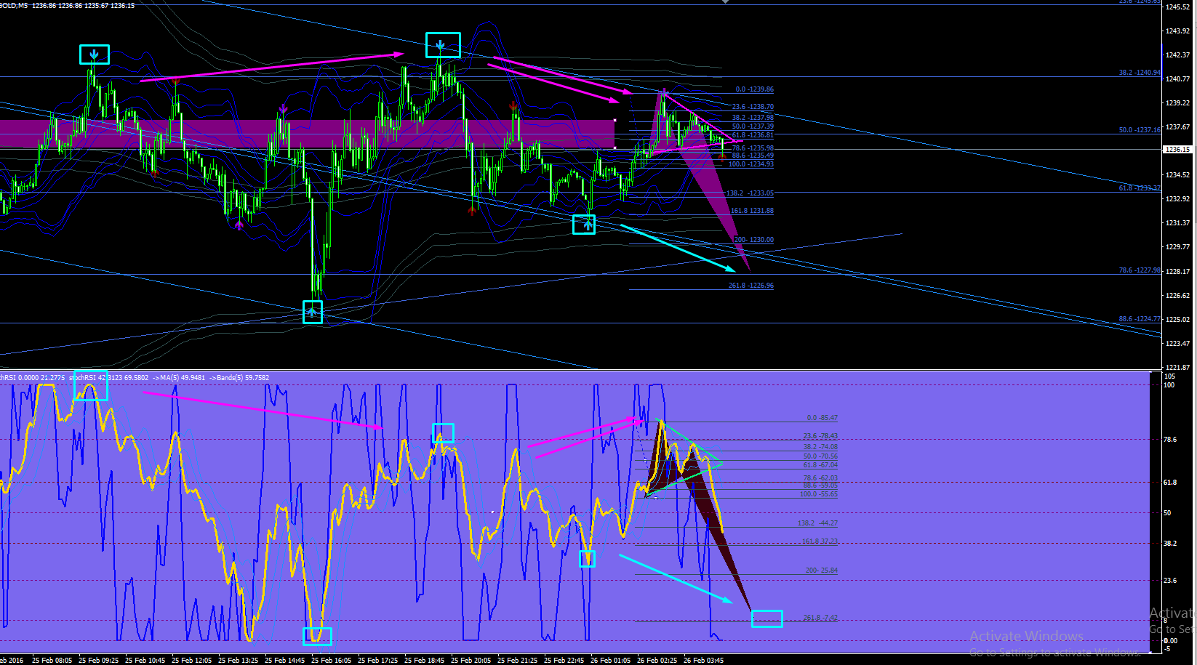Click indicator Fibonacci label '23.6 -78.43'
Viewport: 1197px width, 665px height.
coord(820,436)
